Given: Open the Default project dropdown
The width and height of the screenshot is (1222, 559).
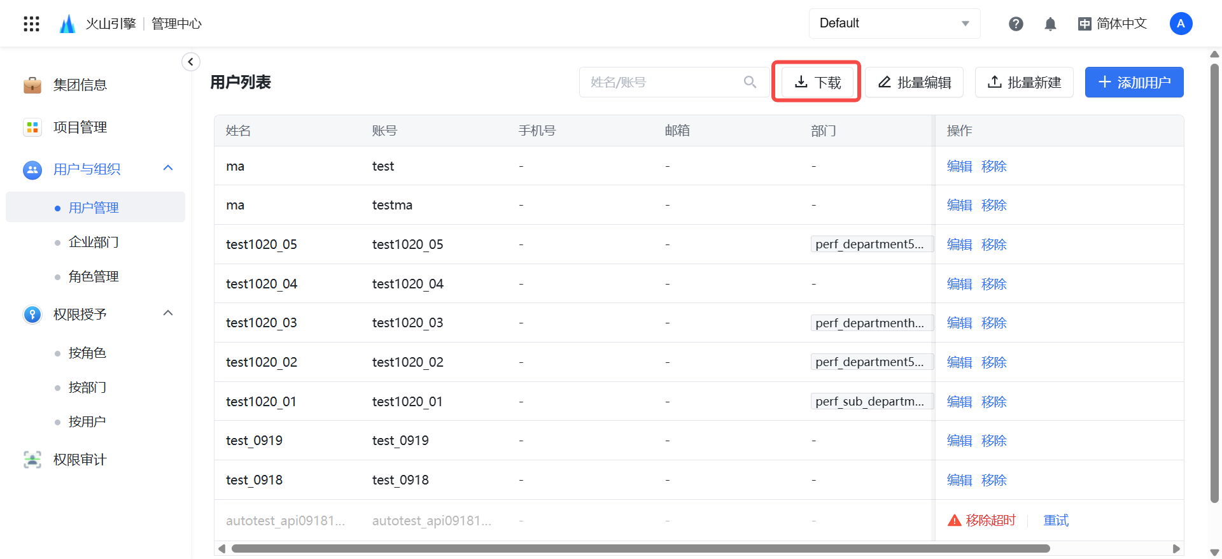Looking at the screenshot, I should tap(894, 24).
